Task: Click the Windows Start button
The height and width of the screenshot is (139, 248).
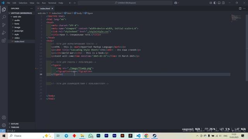Action: coord(4,136)
